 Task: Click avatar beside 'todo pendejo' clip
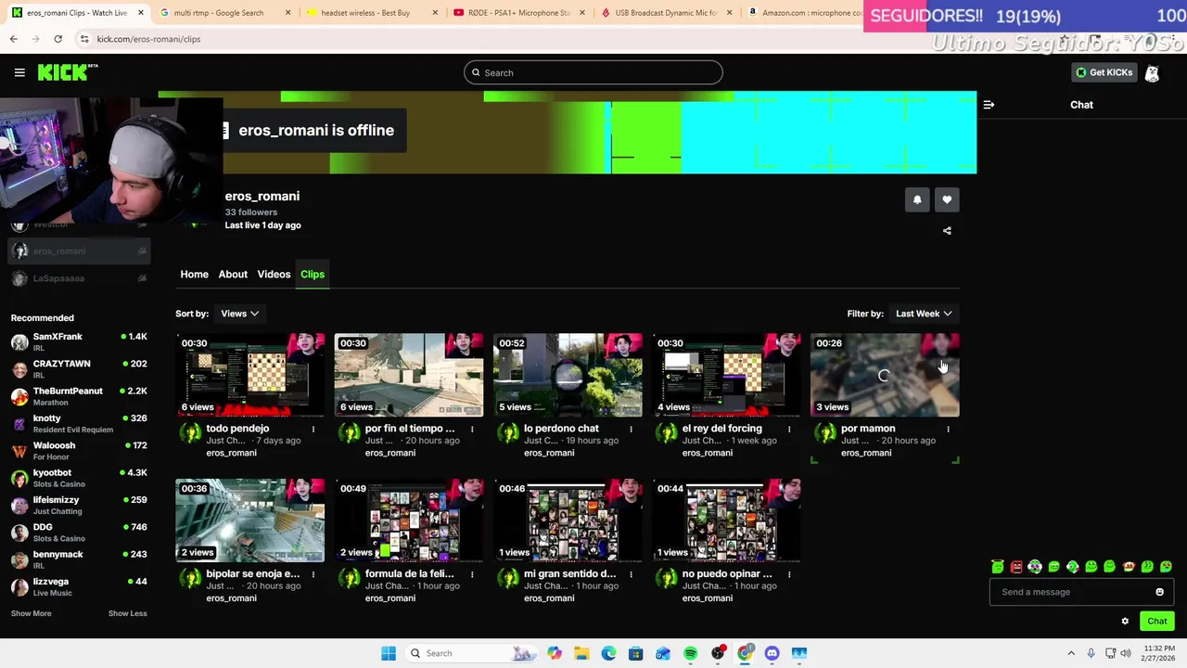[x=190, y=432]
